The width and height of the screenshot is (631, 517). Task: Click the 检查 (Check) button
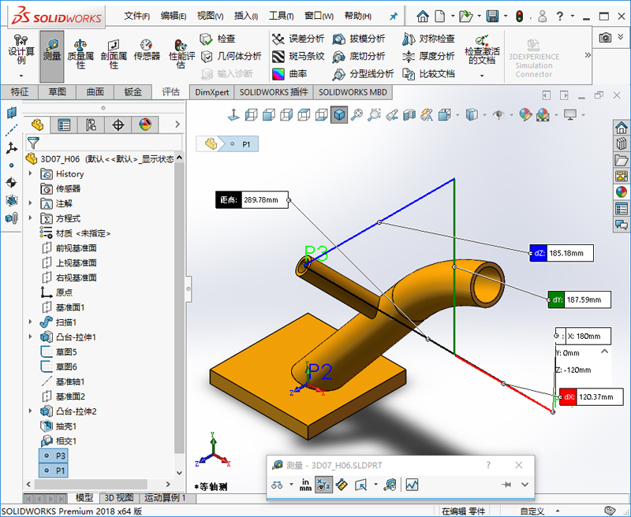coord(218,39)
